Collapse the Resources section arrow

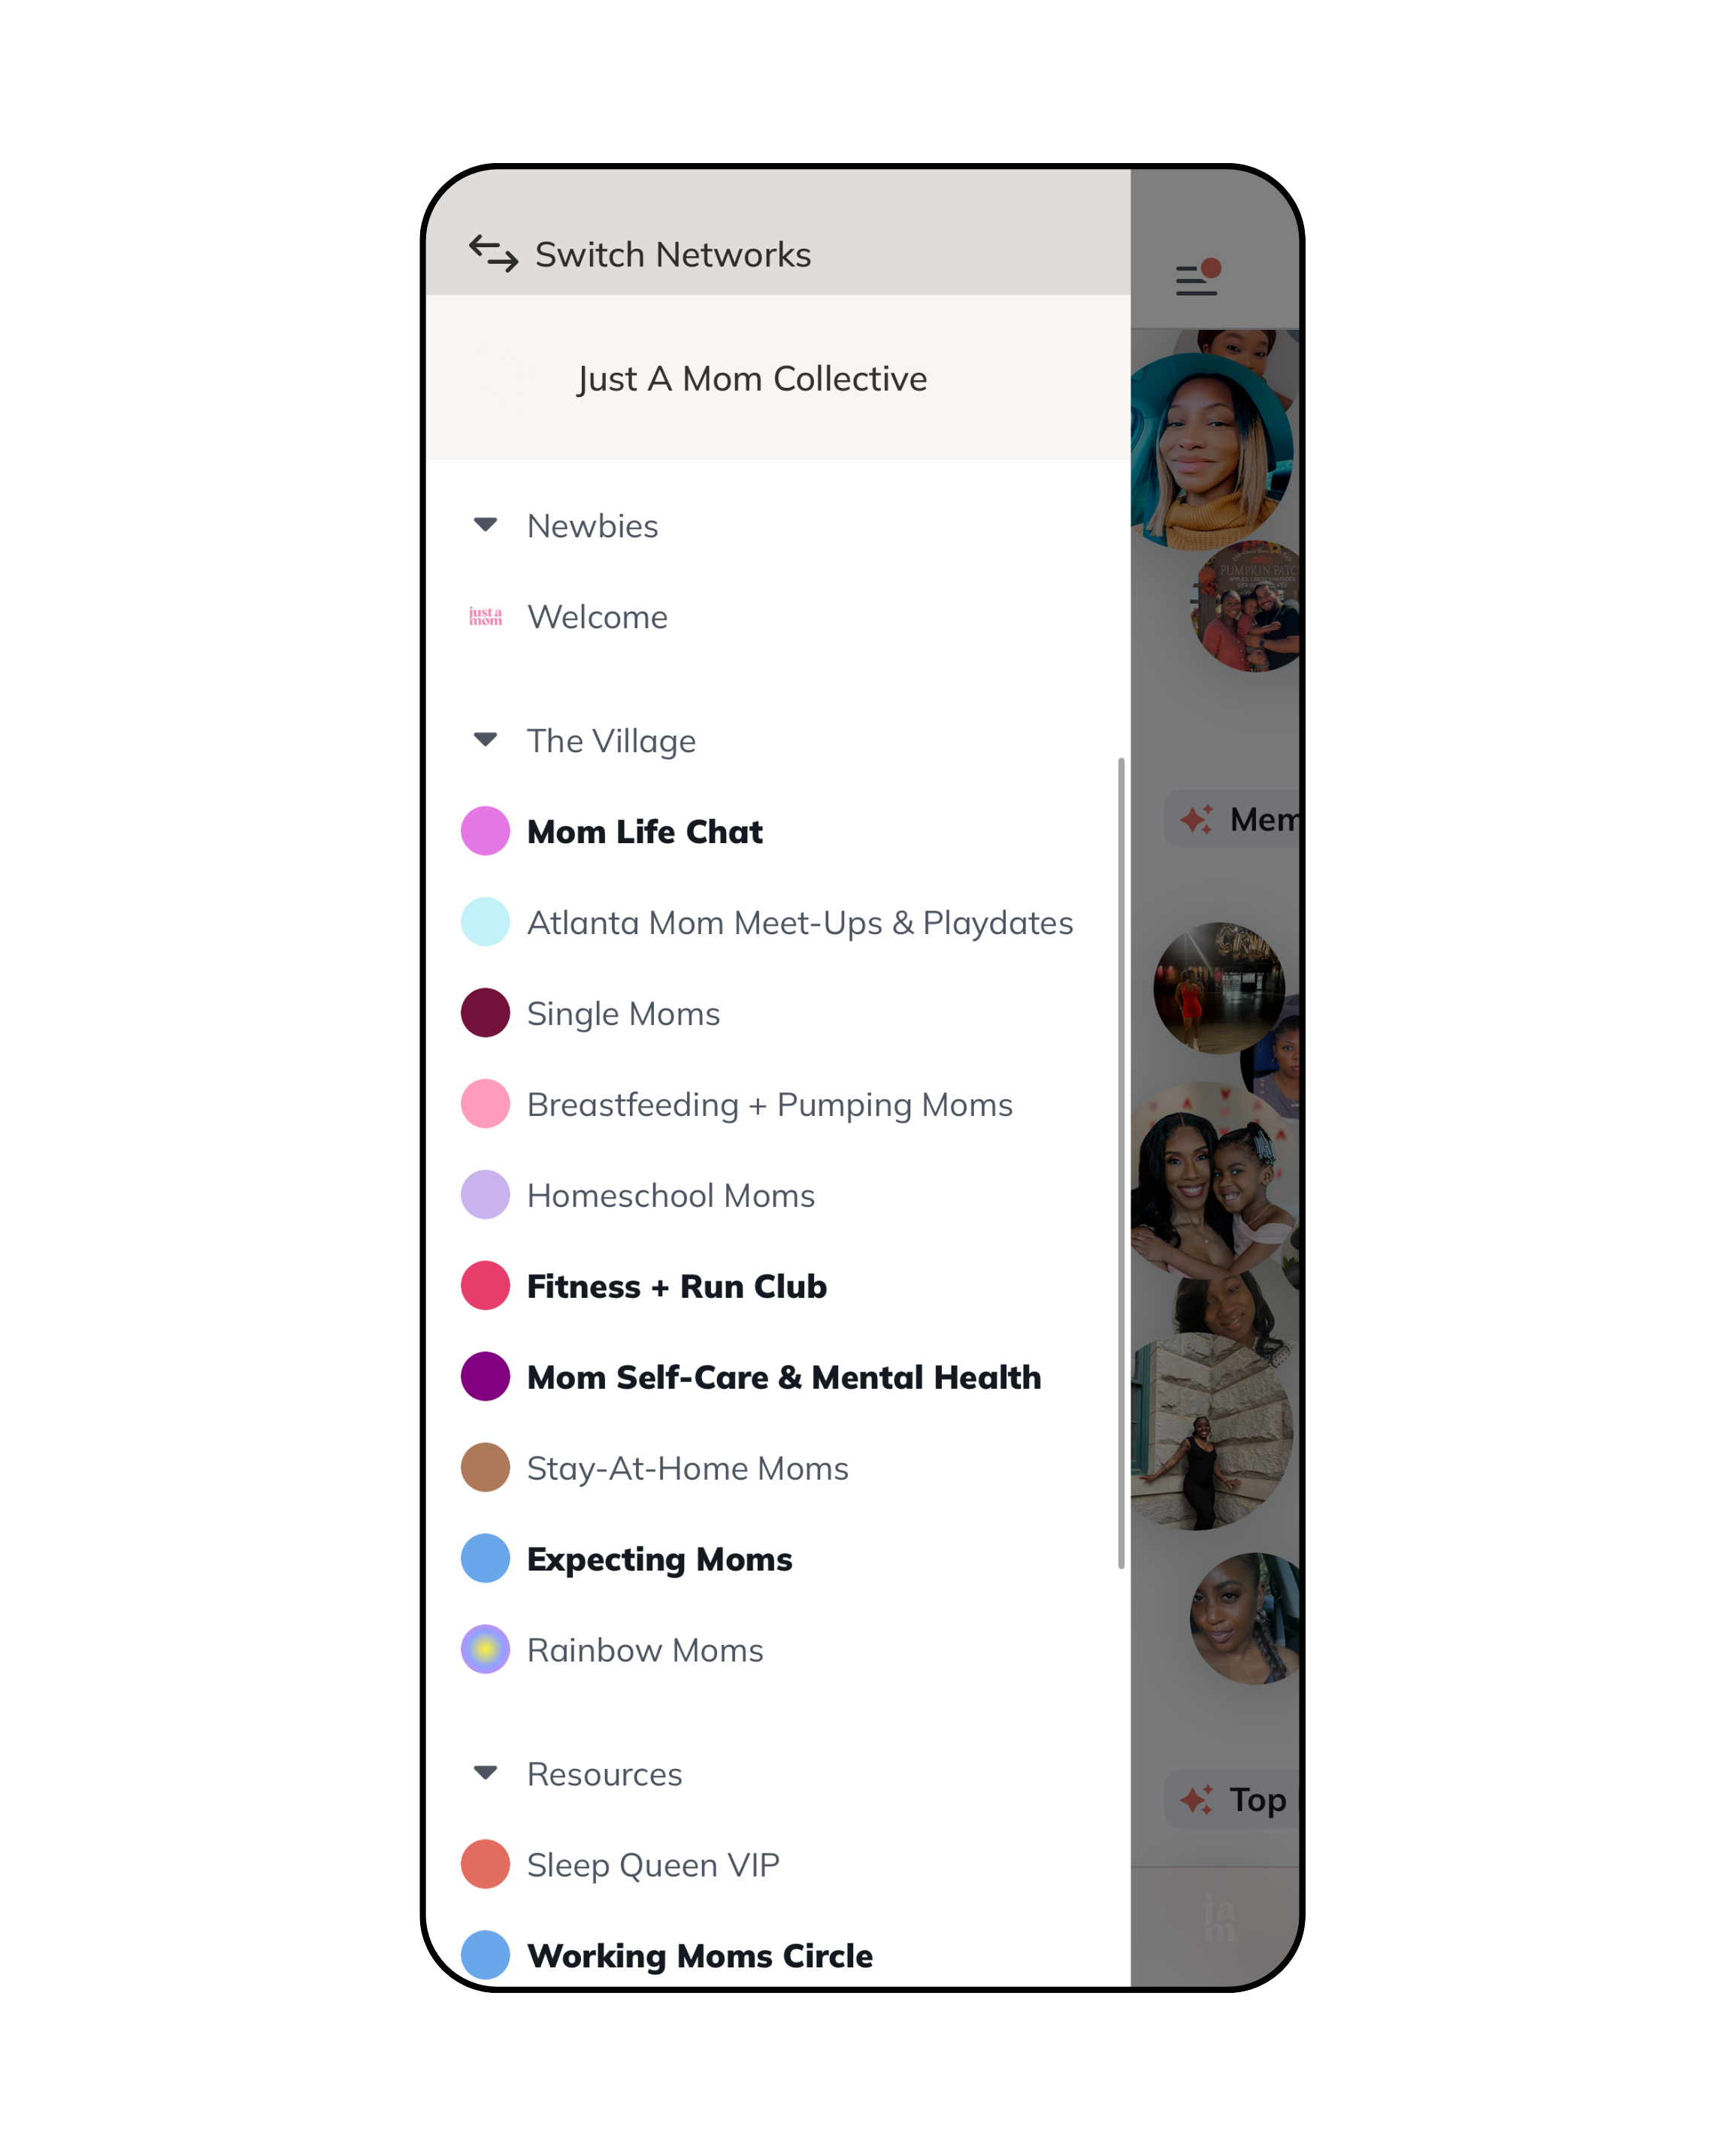click(x=485, y=1773)
